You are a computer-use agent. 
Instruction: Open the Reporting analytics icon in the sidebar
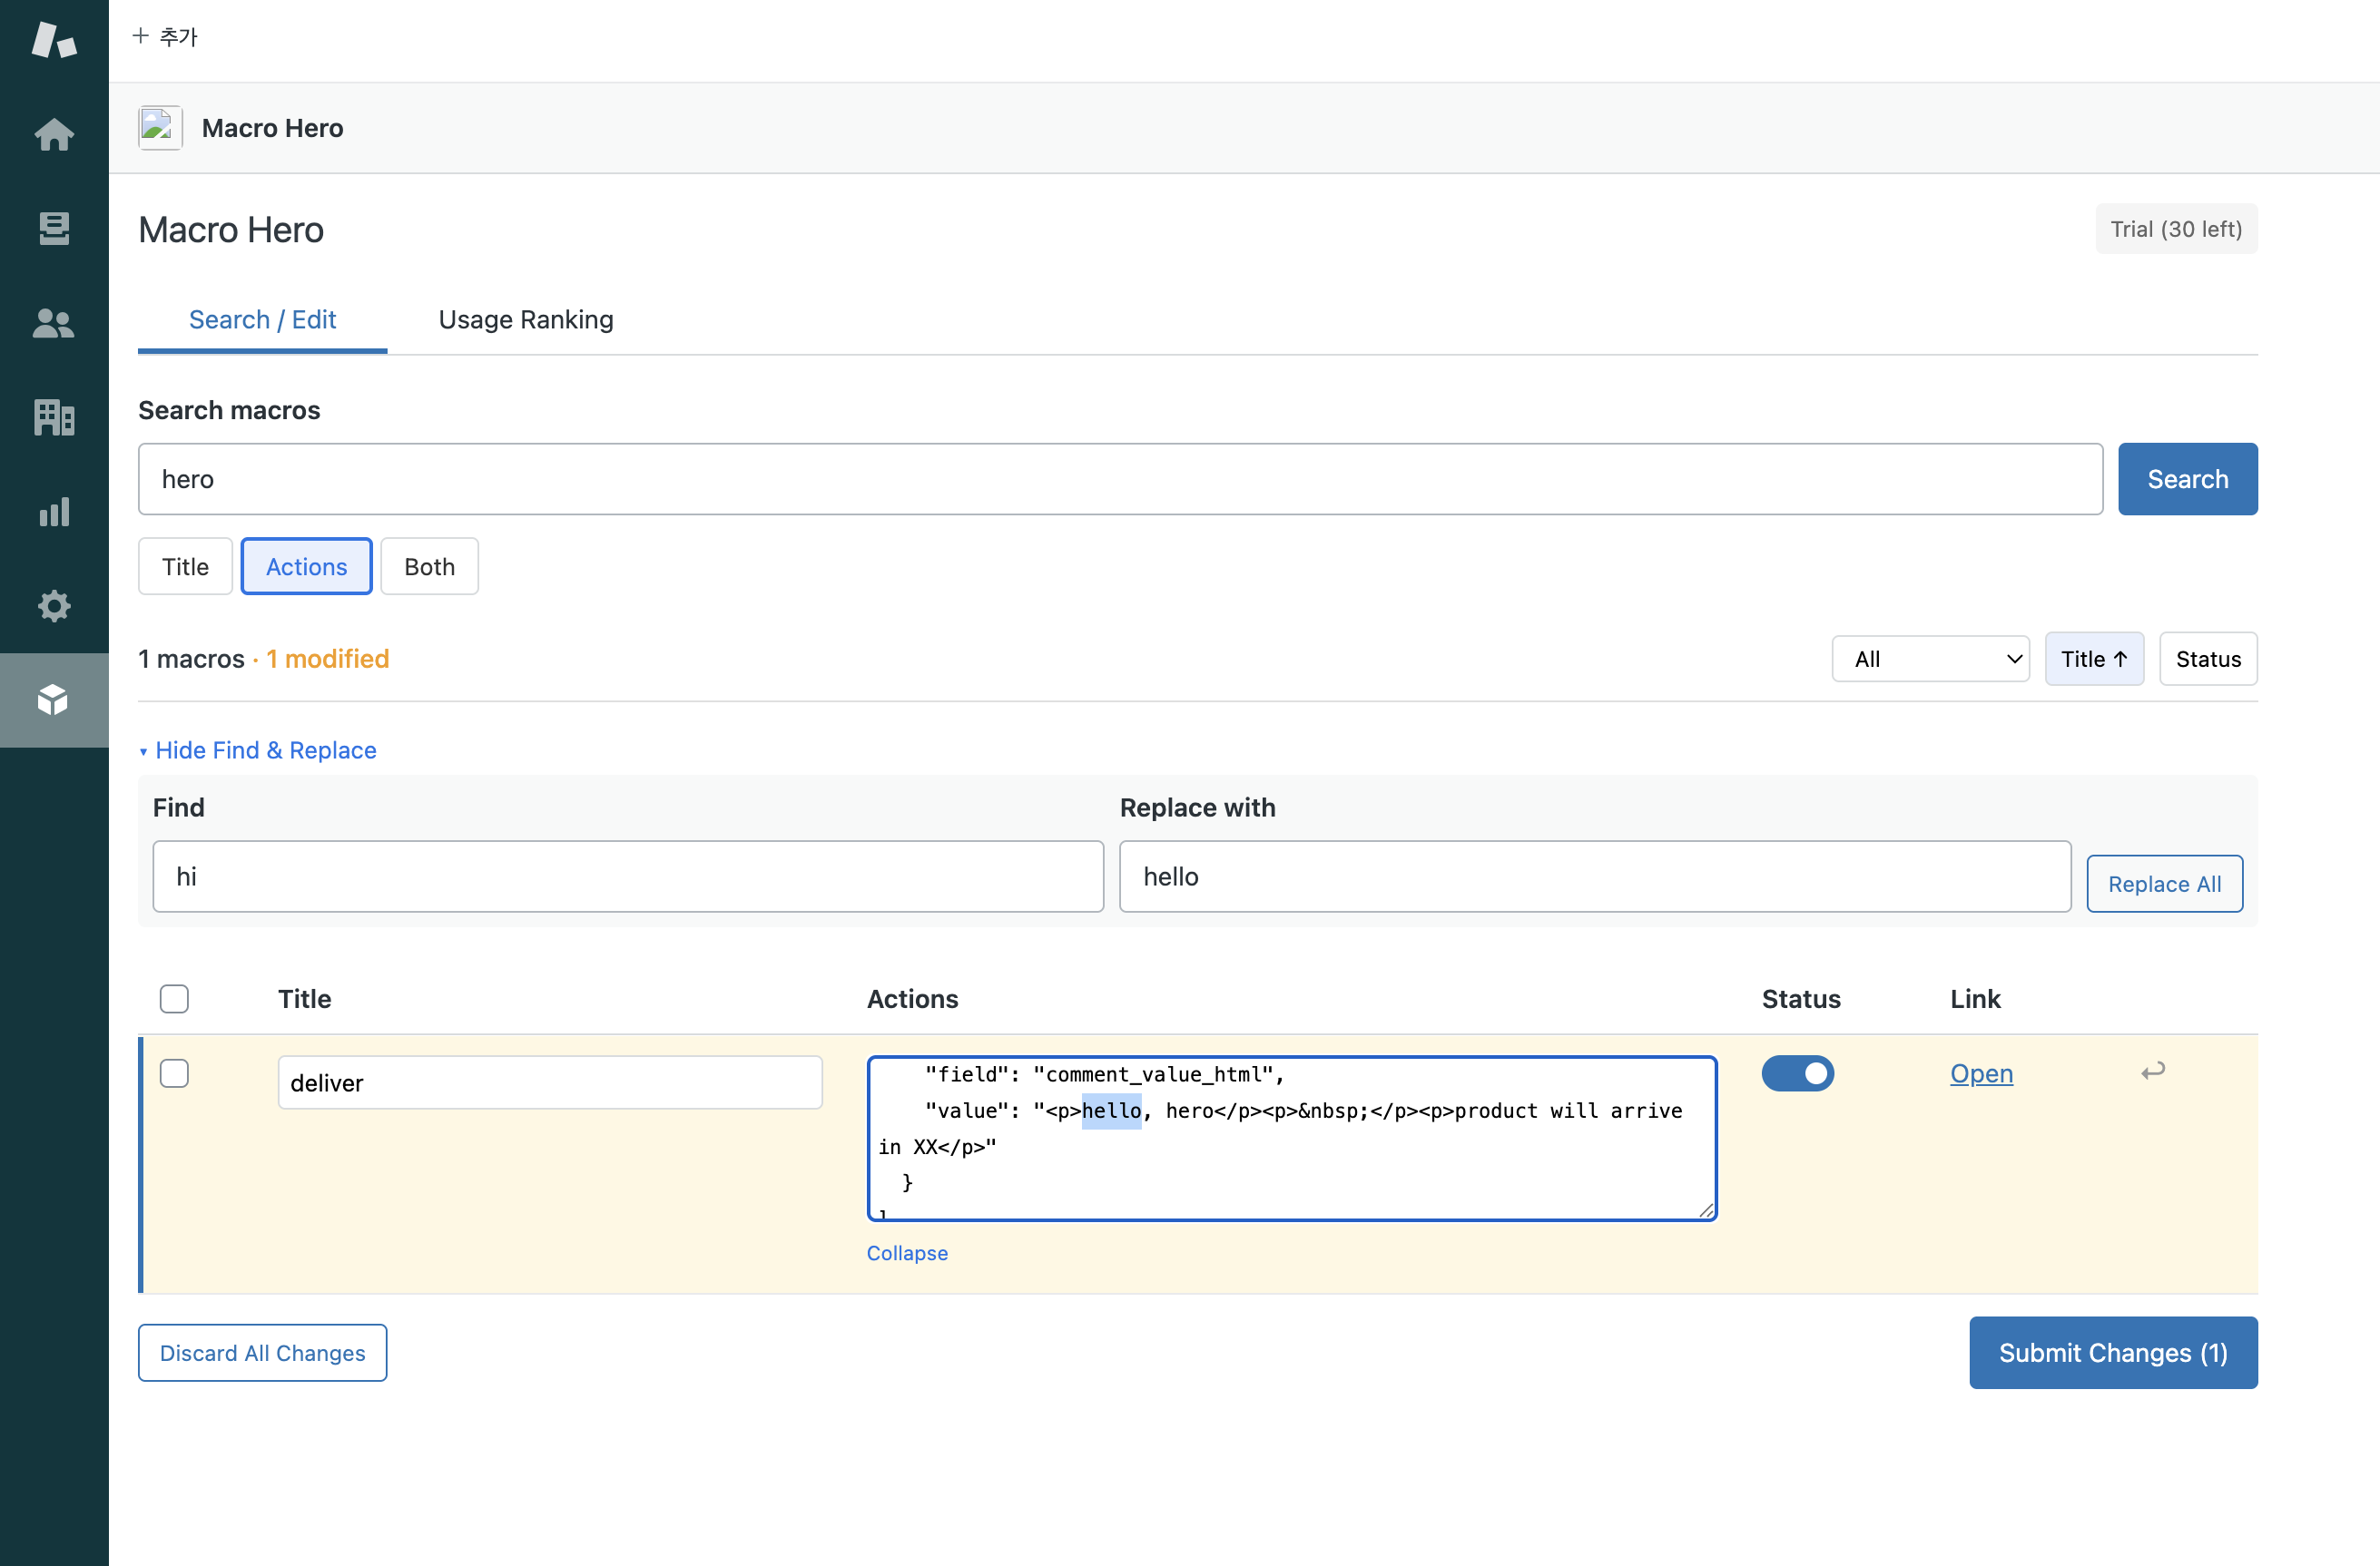click(x=54, y=512)
